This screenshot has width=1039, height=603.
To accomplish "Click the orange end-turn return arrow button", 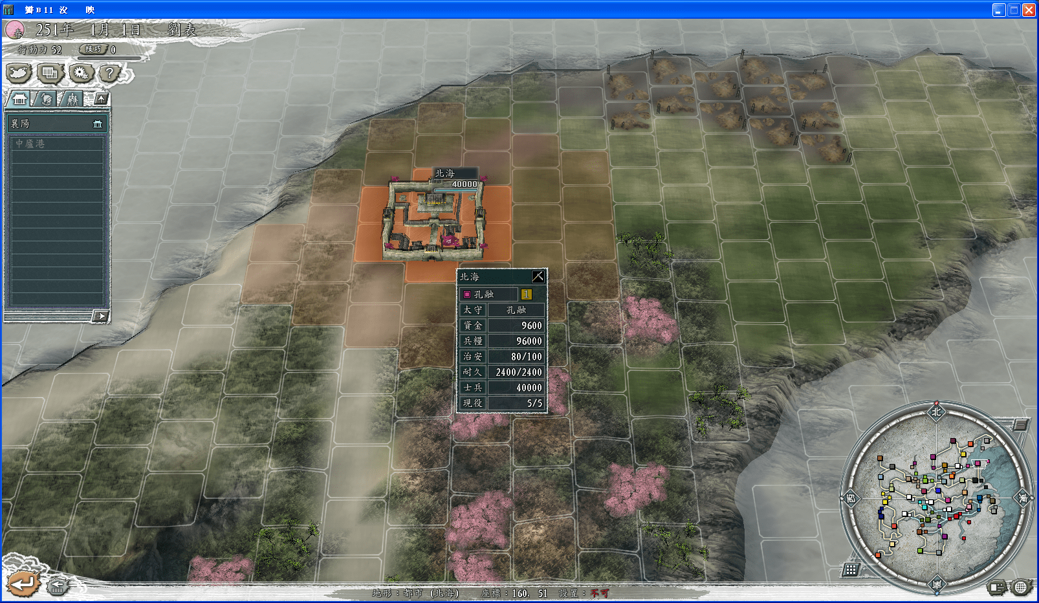I will (23, 584).
